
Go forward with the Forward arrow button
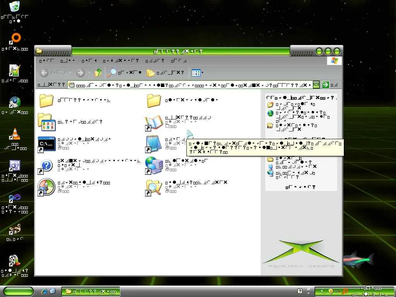(x=80, y=73)
